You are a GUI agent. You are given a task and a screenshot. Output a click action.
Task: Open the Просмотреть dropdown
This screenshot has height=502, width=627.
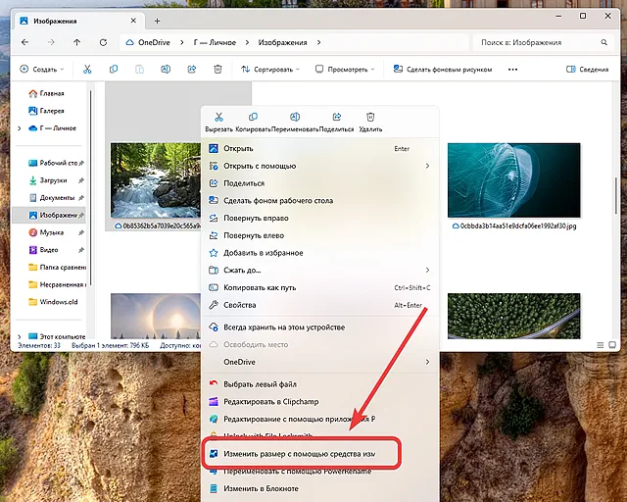[345, 70]
